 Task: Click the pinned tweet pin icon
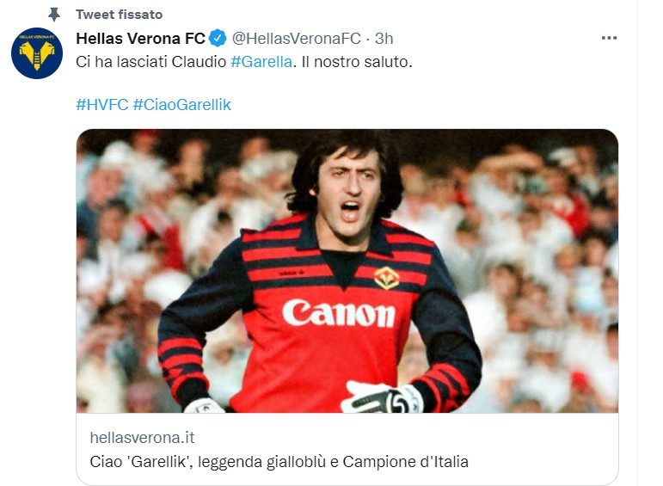(x=54, y=15)
